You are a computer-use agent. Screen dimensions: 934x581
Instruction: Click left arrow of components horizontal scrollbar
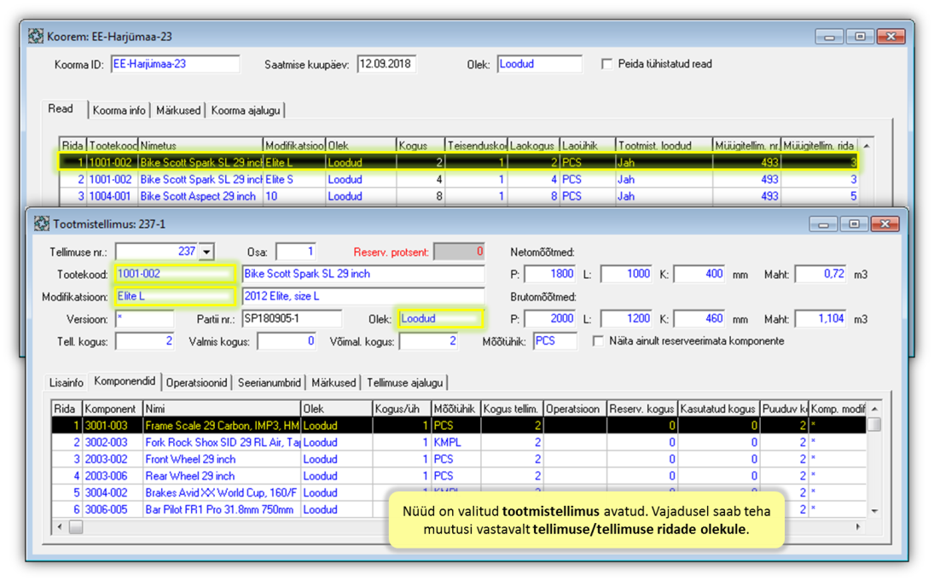(x=59, y=526)
